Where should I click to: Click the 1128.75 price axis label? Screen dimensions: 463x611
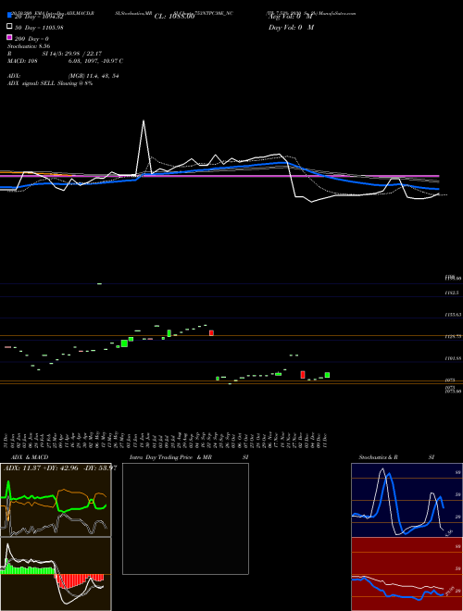click(x=453, y=336)
